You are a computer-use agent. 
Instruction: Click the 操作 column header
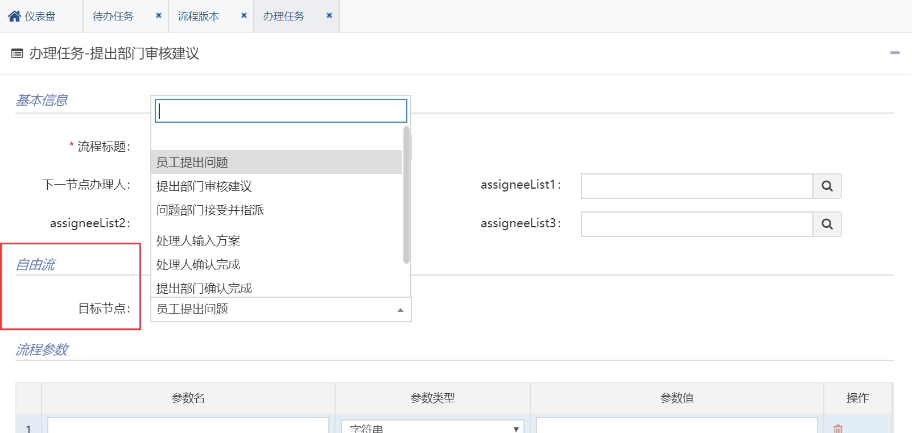[857, 398]
